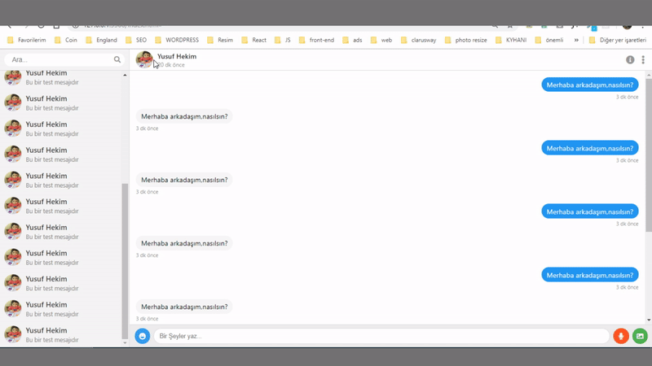Click the contact list scrollbar thumb
The width and height of the screenshot is (652, 366).
click(x=125, y=261)
